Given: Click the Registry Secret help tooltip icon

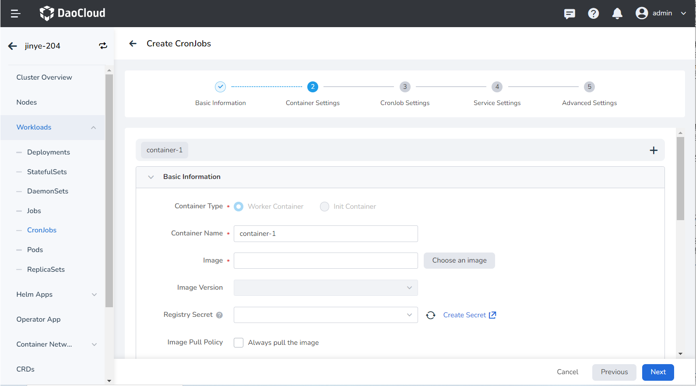Looking at the screenshot, I should [x=219, y=315].
